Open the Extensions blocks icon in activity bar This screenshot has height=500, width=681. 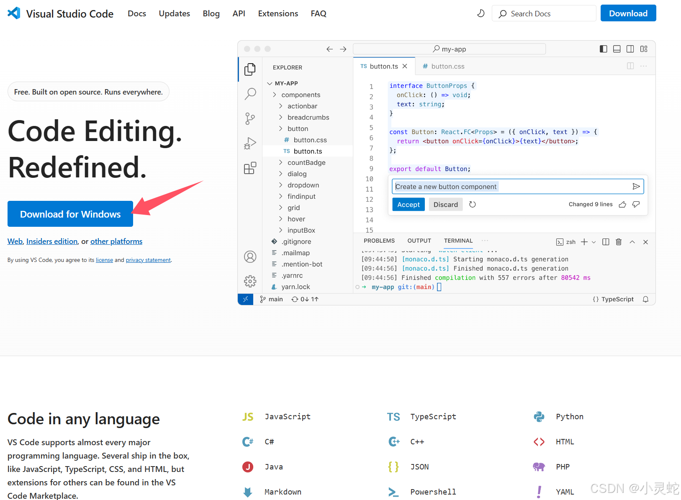(x=250, y=168)
